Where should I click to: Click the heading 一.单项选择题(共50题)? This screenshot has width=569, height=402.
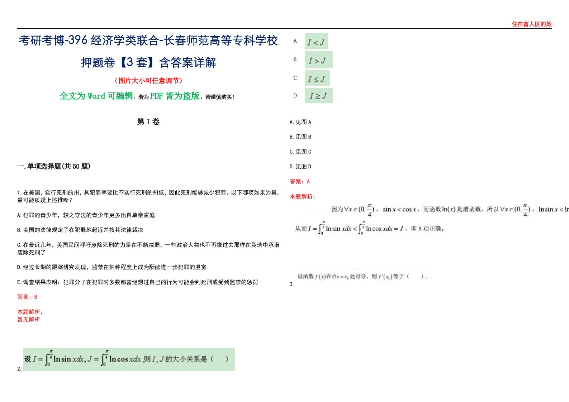(54, 166)
